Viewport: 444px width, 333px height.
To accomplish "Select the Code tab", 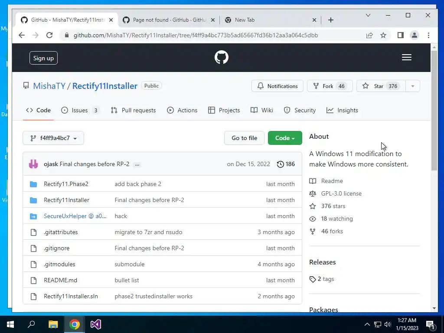I will point(38,111).
